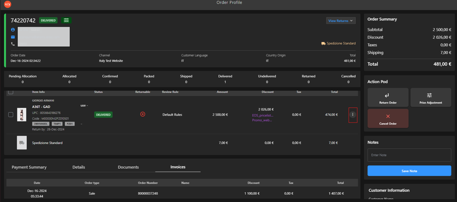457x202 pixels.
Task: Click the T04P1 tag on the item
Action: pos(57,124)
